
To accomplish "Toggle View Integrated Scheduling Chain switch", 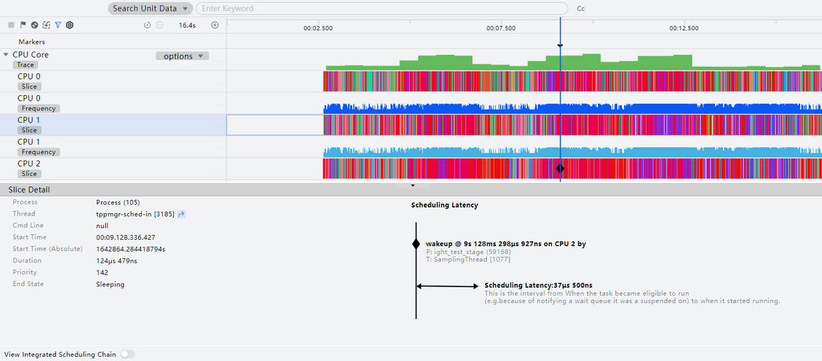I will click(127, 354).
